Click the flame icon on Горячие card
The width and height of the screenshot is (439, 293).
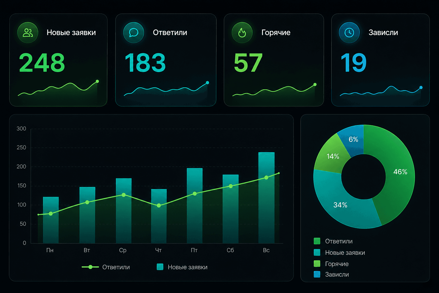[x=242, y=33]
